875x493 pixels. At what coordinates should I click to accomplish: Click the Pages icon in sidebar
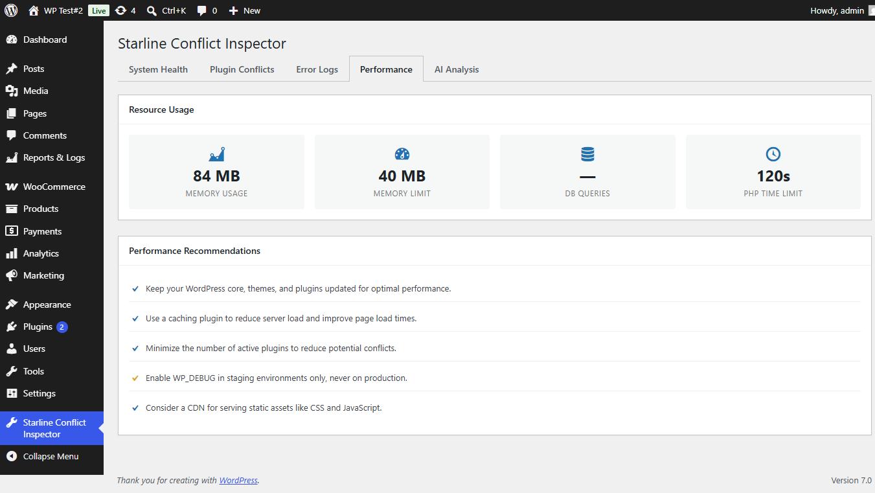click(12, 113)
